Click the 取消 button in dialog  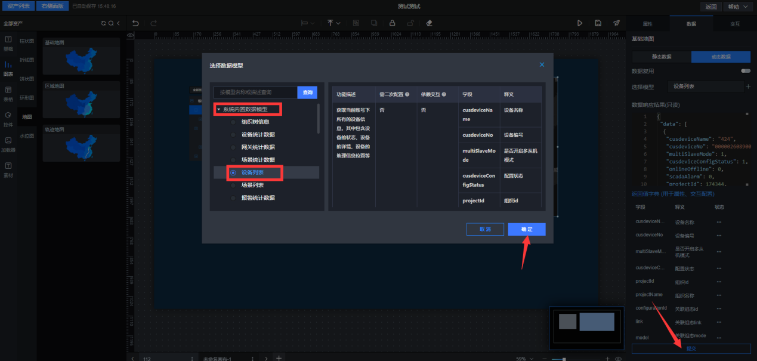485,229
